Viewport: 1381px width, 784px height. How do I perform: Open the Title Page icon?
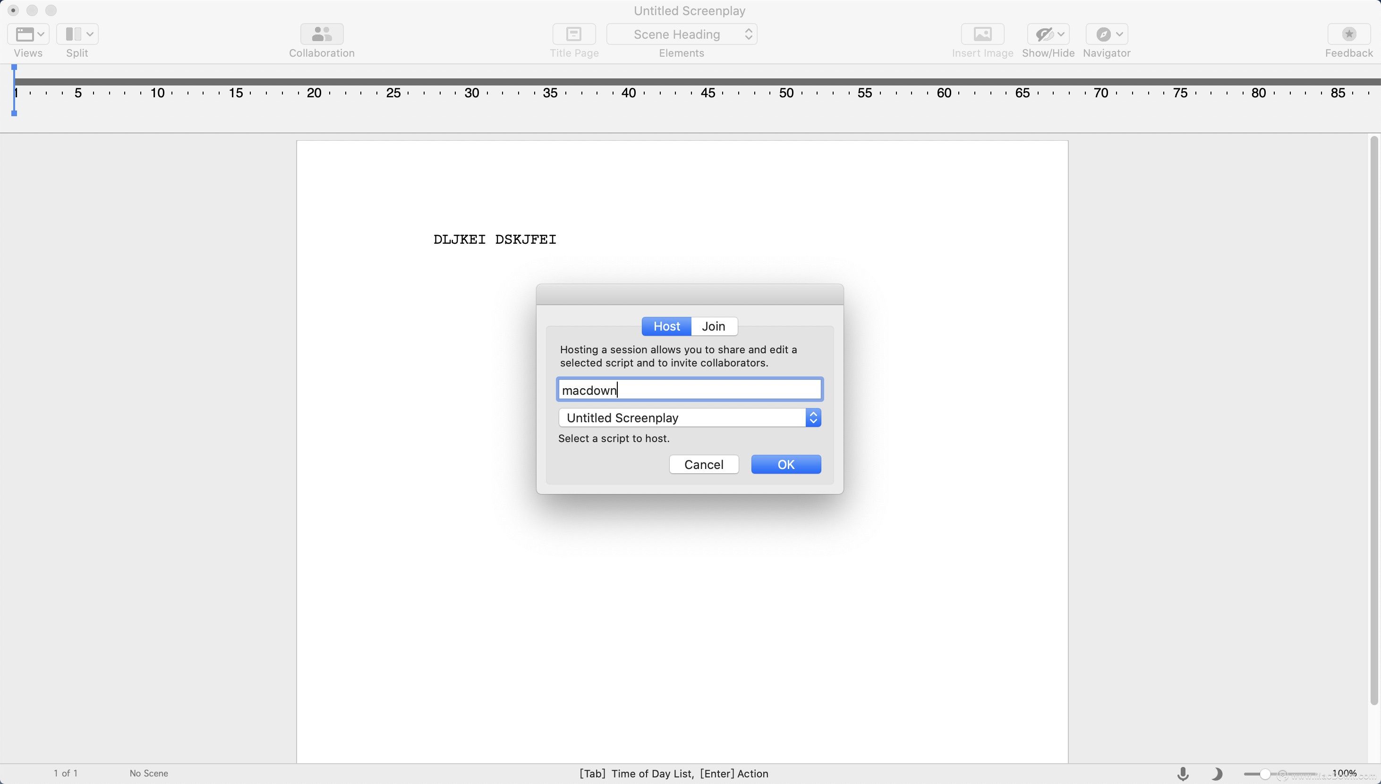click(574, 34)
